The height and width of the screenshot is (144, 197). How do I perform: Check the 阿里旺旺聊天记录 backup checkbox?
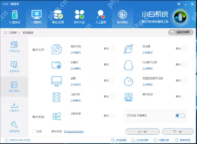pos(184,80)
